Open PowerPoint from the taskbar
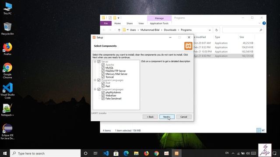This screenshot has width=280, height=157. (x=166, y=153)
